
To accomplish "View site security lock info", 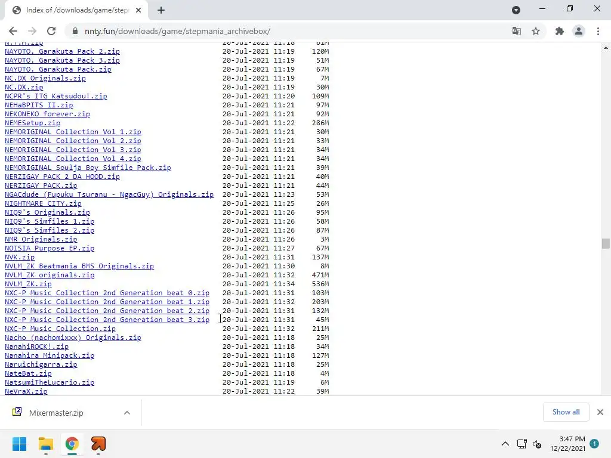I will pyautogui.click(x=75, y=31).
